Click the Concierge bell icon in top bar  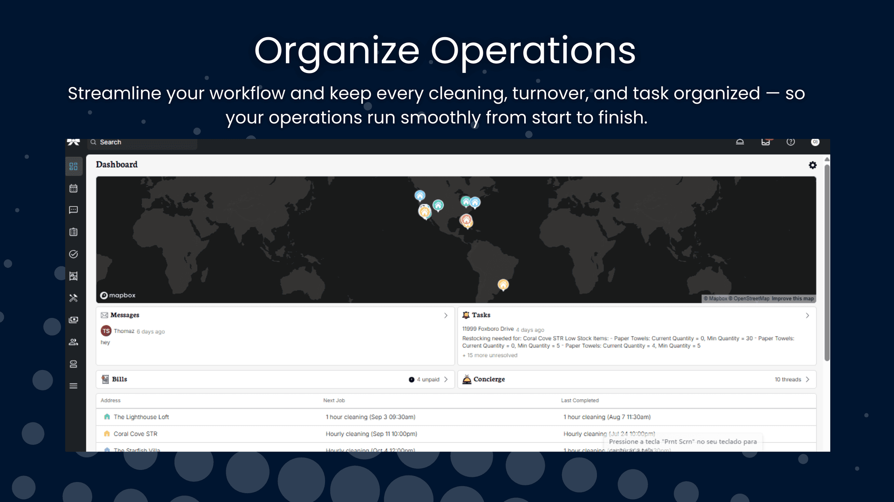[740, 142]
